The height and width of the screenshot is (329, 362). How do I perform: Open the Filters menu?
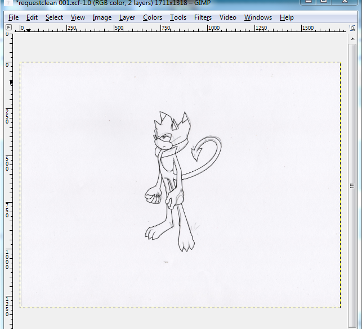click(x=203, y=17)
